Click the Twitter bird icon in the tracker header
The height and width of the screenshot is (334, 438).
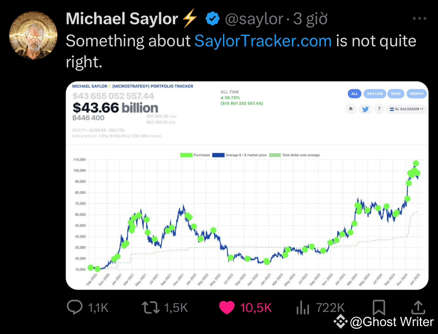point(366,109)
